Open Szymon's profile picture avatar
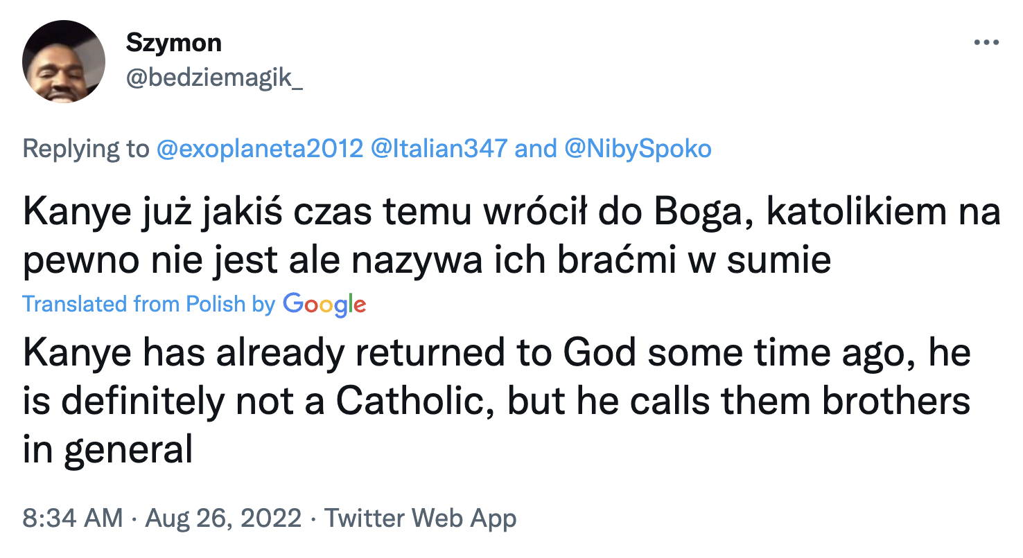Screen dimensions: 1023x558 [x=64, y=62]
